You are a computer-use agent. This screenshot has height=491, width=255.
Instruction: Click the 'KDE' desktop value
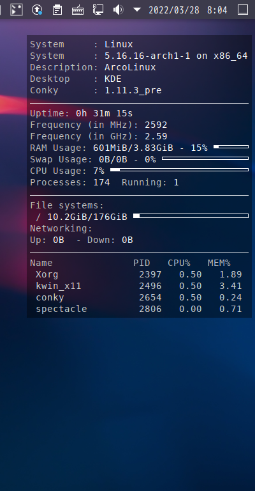pos(113,79)
